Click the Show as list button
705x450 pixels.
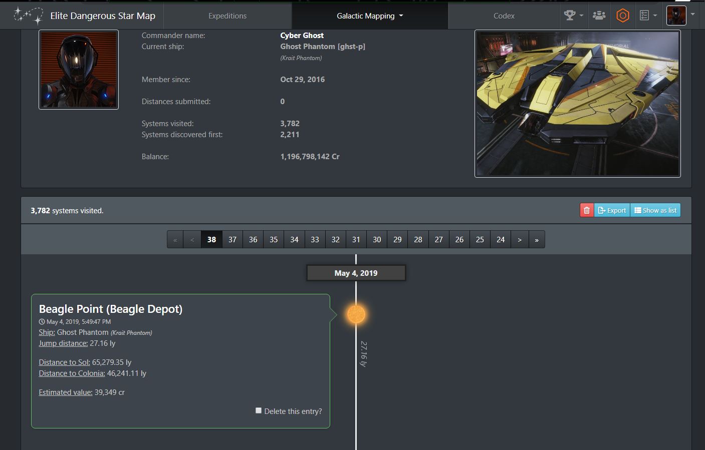(655, 210)
